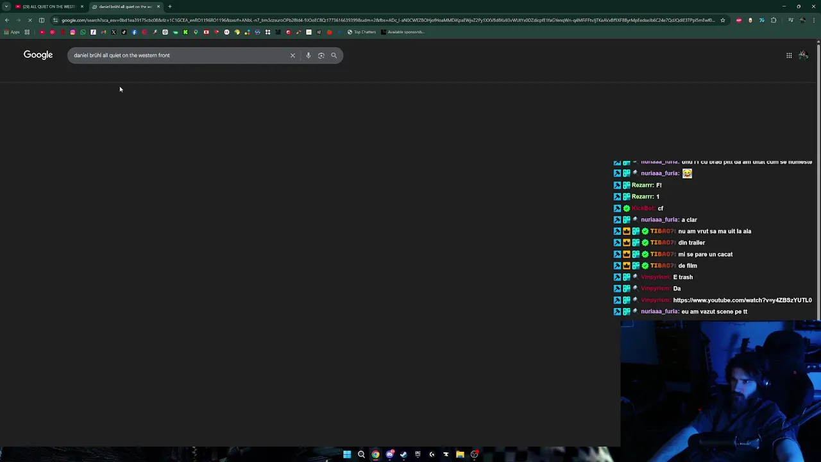Open Google Lens image search
The width and height of the screenshot is (821, 462).
321,55
